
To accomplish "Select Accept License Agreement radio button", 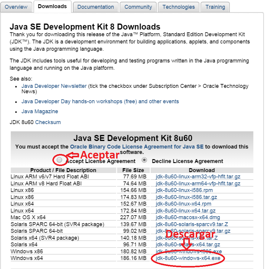I will (x=60, y=160).
